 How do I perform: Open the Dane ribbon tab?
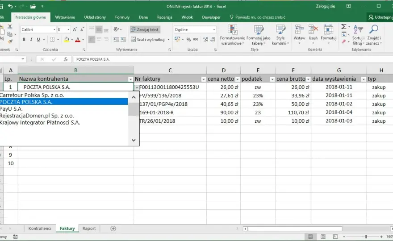143,17
